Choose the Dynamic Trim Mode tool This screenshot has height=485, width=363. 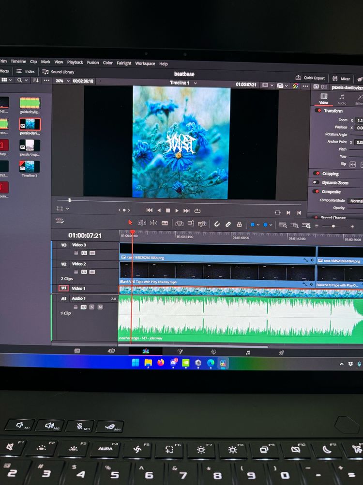[153, 223]
